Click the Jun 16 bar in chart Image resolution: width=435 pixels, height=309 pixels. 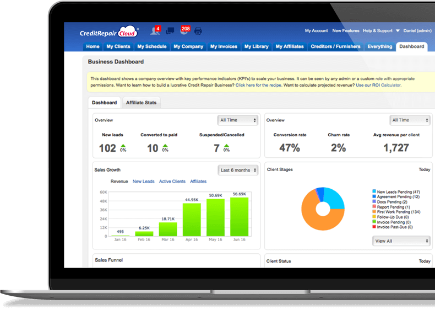click(239, 217)
